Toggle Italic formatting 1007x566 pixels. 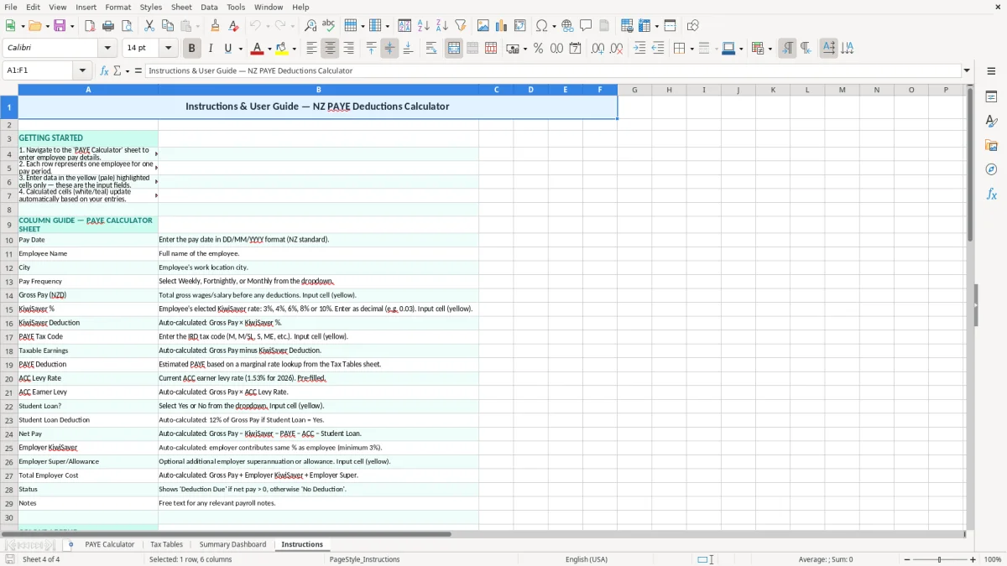click(x=210, y=49)
